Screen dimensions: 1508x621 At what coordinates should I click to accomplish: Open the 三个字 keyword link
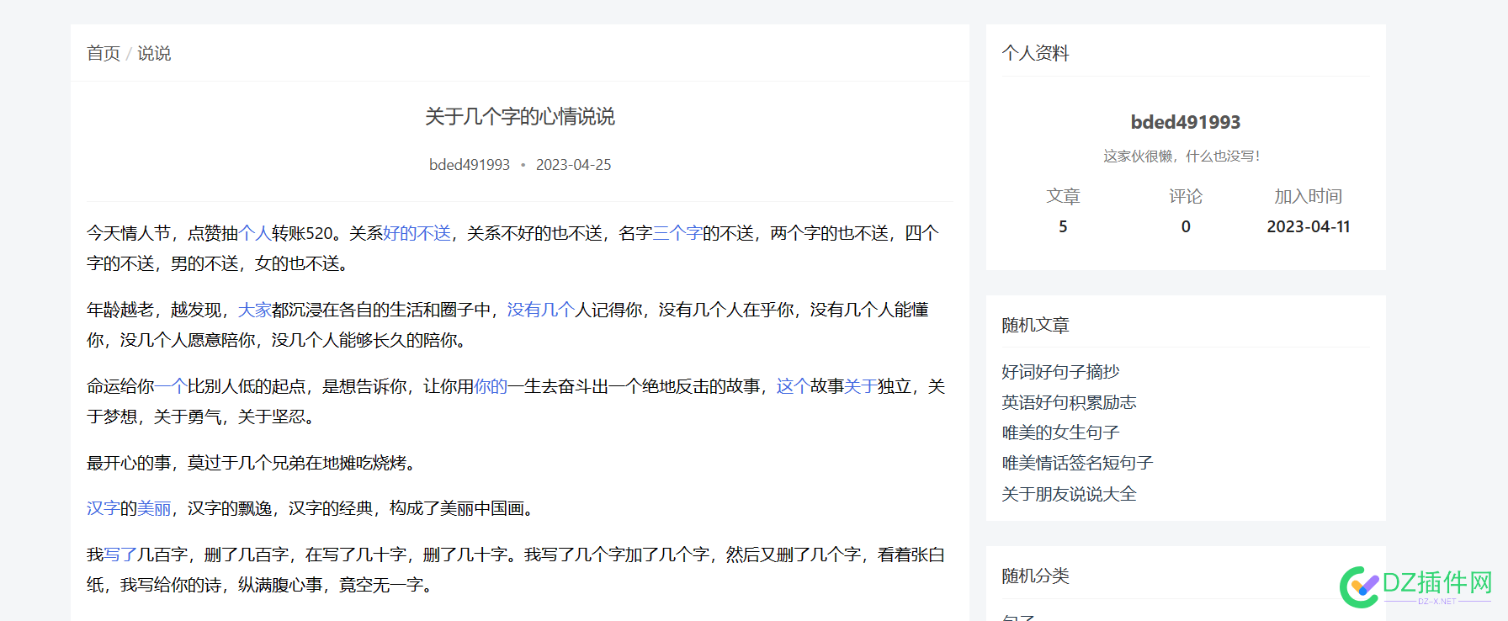click(x=677, y=233)
